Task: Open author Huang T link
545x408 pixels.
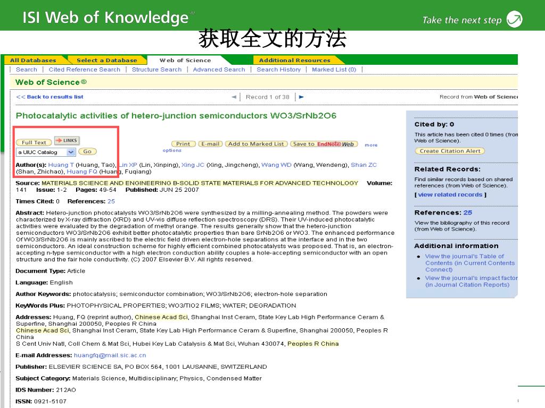Action: tap(61, 165)
